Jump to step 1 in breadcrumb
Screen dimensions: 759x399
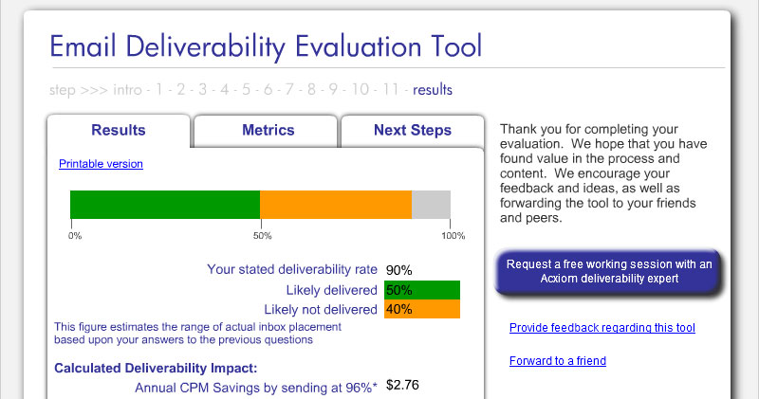158,89
